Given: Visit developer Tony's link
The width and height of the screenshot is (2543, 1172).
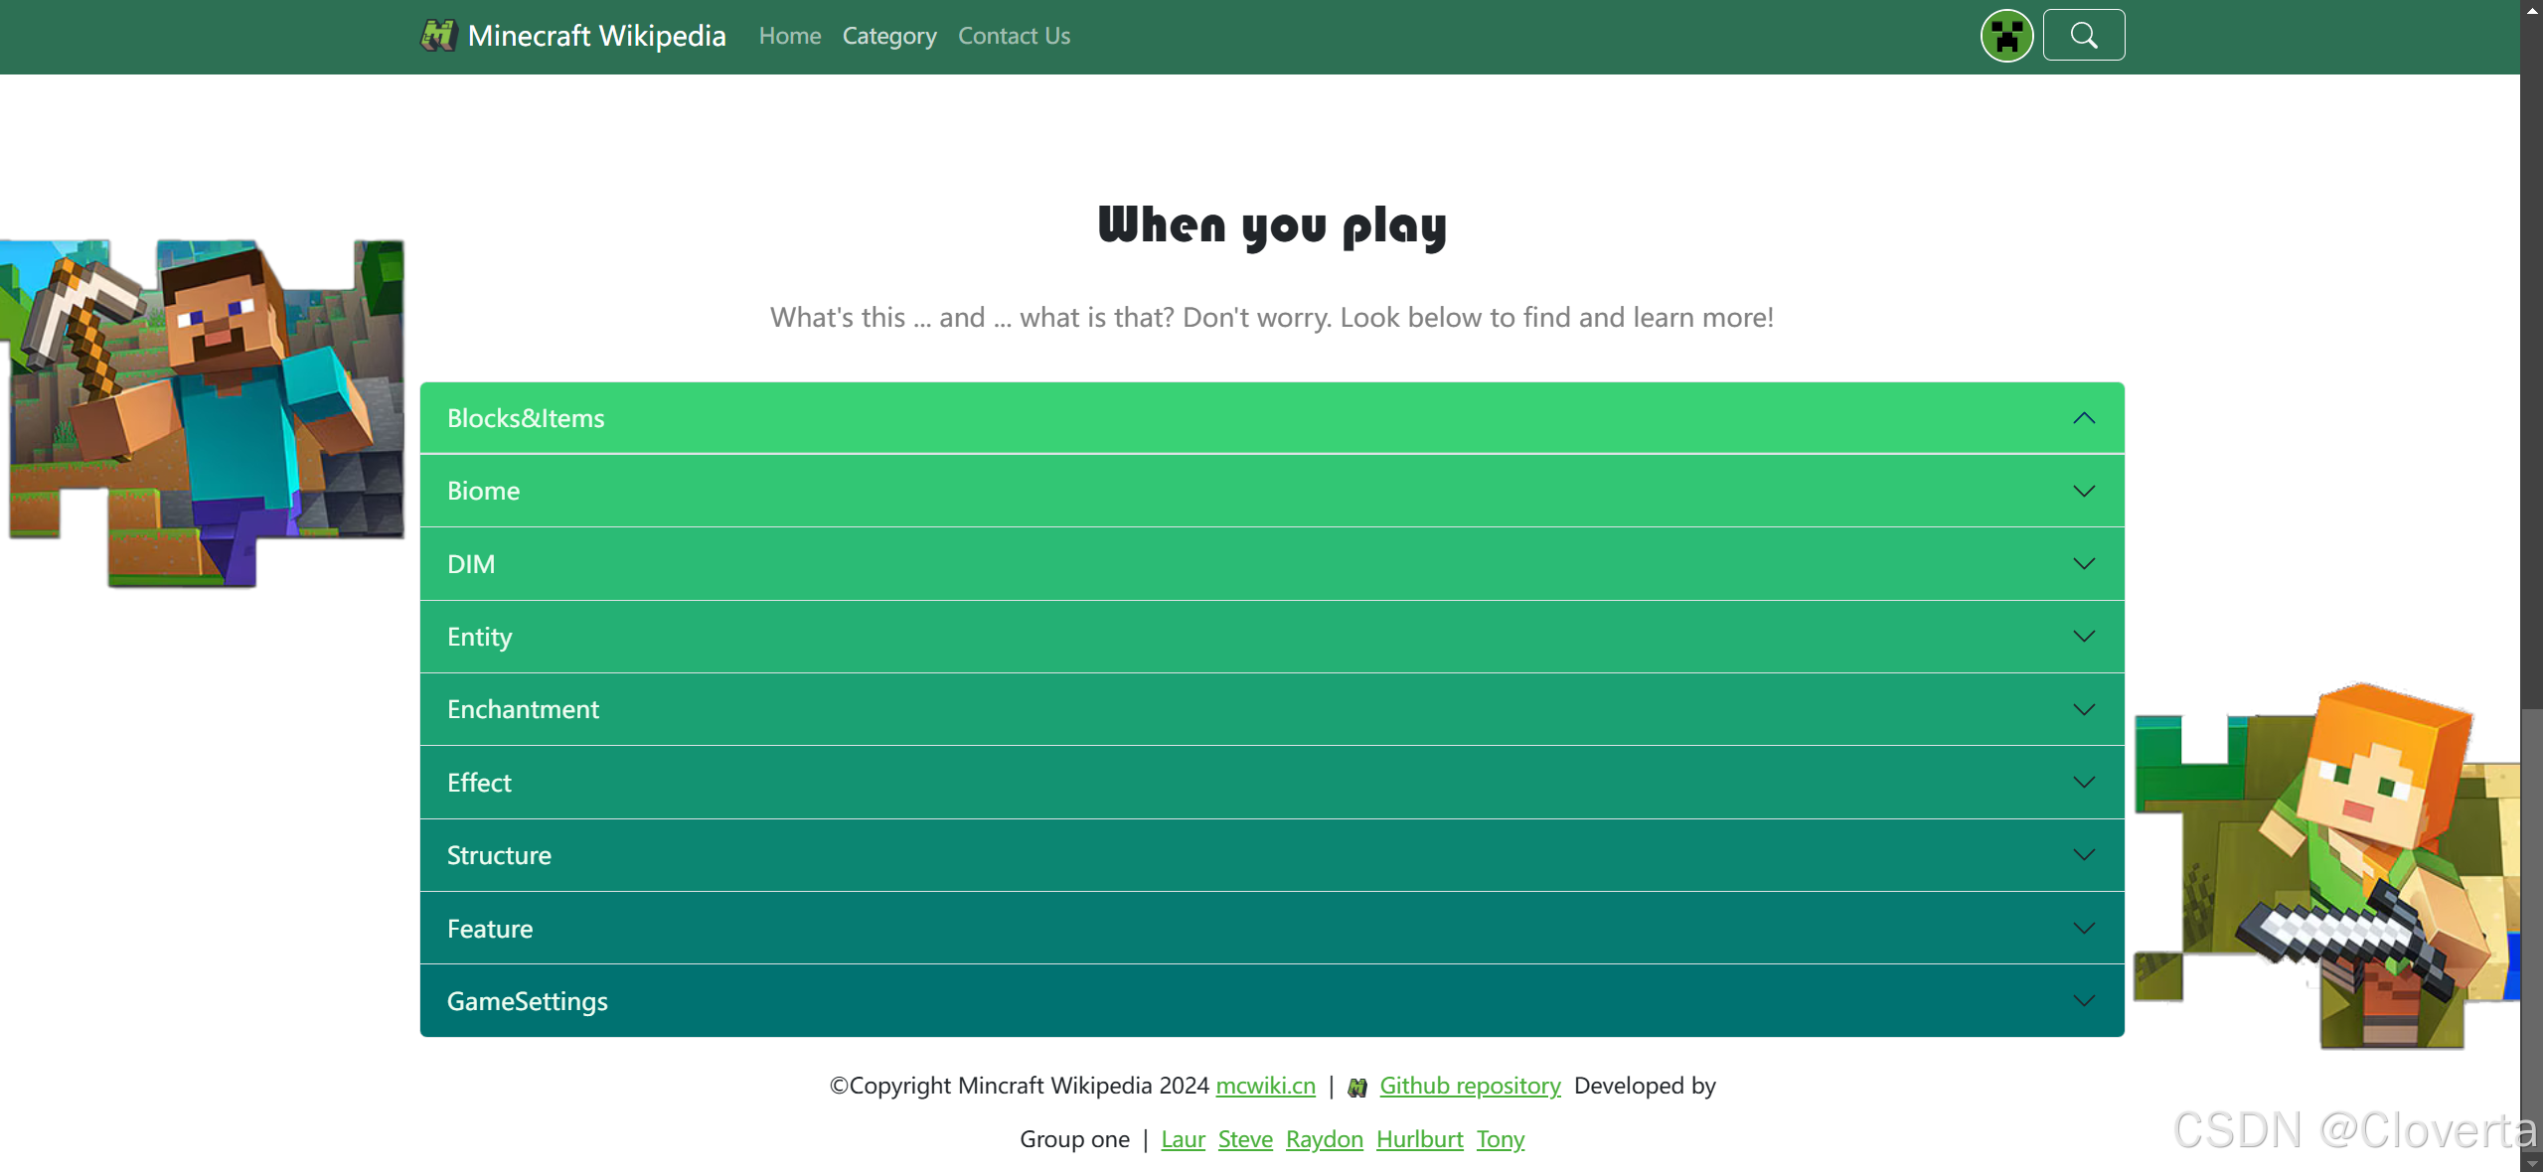Looking at the screenshot, I should pyautogui.click(x=1500, y=1139).
